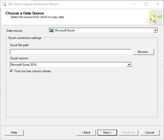Click the Microsoft Excel data source icon
This screenshot has height=140, width=164.
tap(51, 30)
